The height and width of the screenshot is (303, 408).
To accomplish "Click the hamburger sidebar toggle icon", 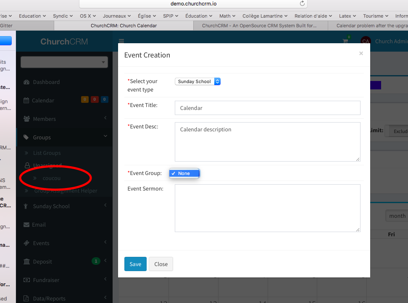I will pos(121,41).
